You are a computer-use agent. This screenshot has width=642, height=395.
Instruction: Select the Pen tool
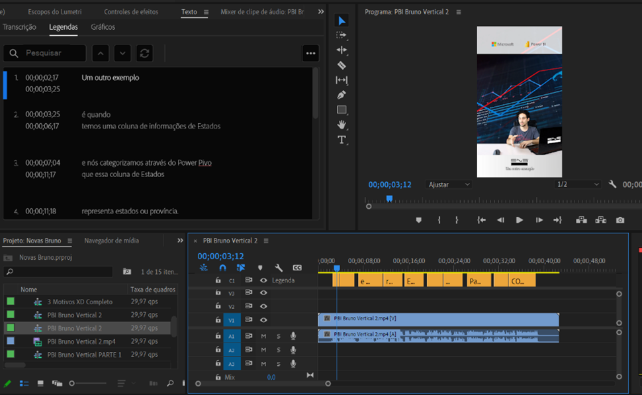[342, 95]
